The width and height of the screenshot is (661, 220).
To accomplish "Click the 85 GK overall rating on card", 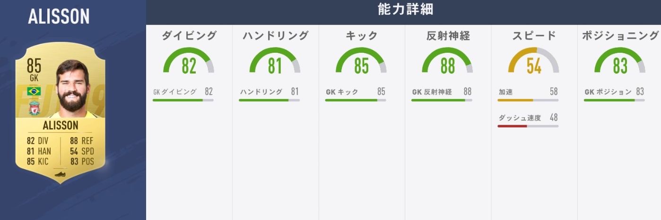I will 34,68.
